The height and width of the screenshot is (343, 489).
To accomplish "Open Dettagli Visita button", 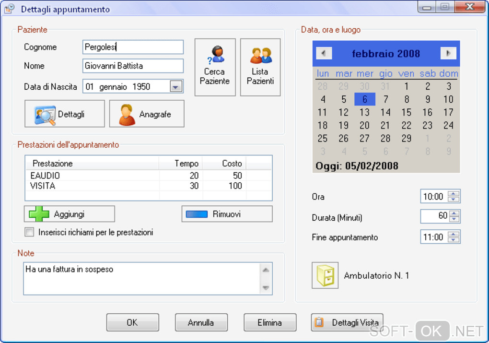I will pos(347,322).
